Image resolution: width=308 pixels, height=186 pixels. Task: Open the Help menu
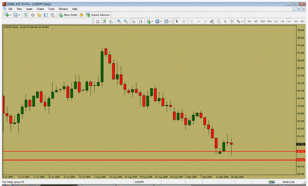[x=74, y=9]
